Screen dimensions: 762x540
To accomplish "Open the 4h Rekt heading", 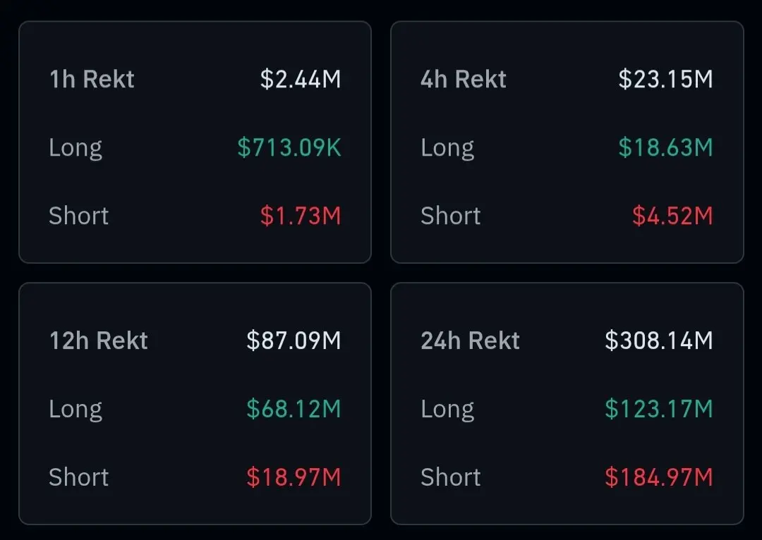I will (x=464, y=79).
